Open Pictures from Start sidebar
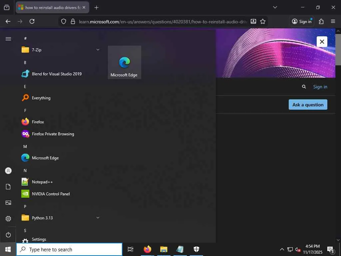This screenshot has height=256, width=341. tap(8, 203)
